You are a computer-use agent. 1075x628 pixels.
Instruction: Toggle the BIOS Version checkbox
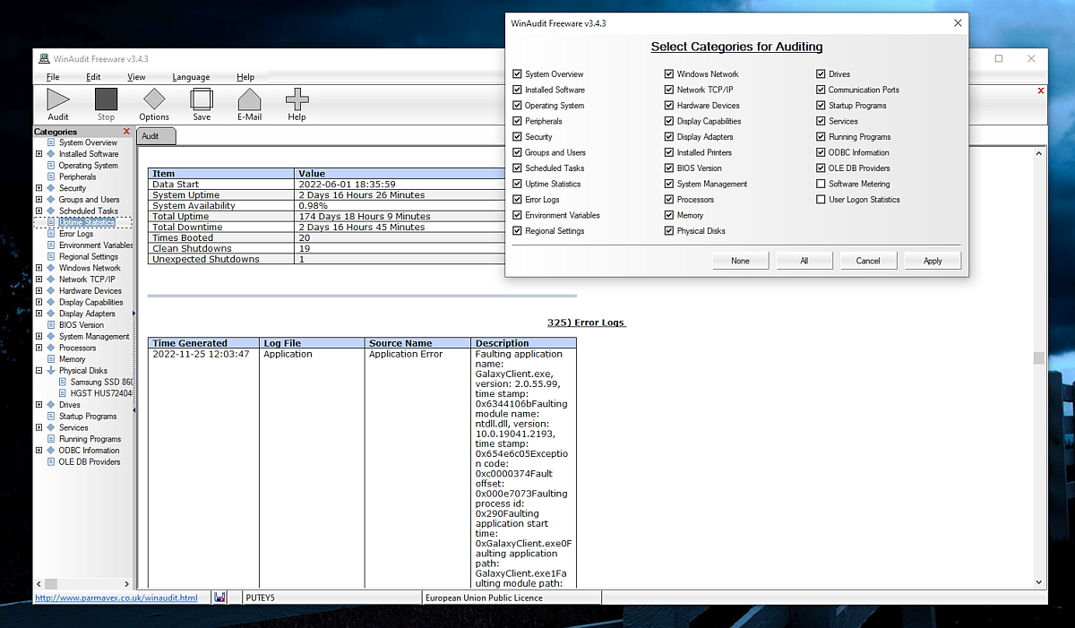click(669, 168)
